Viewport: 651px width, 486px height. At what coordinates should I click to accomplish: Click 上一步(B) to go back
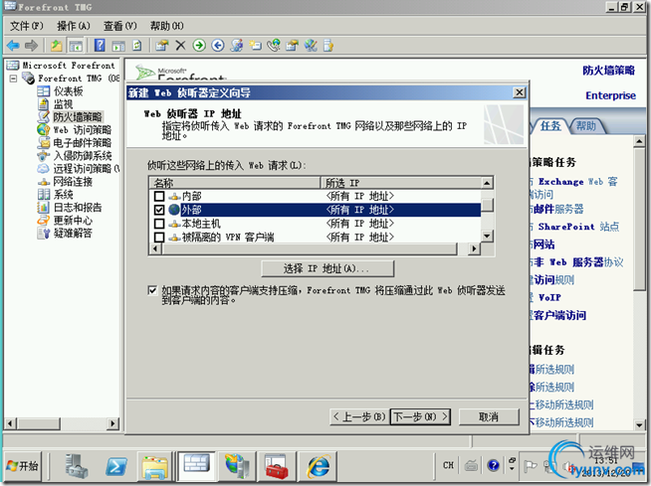click(359, 416)
